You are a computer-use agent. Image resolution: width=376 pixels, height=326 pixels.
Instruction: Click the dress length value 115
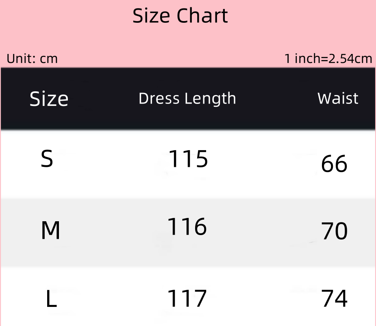point(188,159)
